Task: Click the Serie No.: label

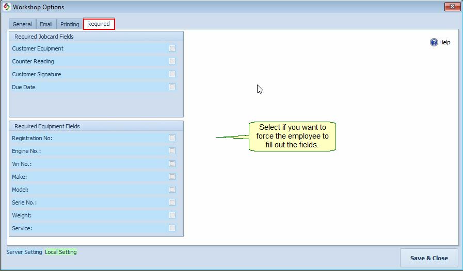Action: click(x=24, y=202)
